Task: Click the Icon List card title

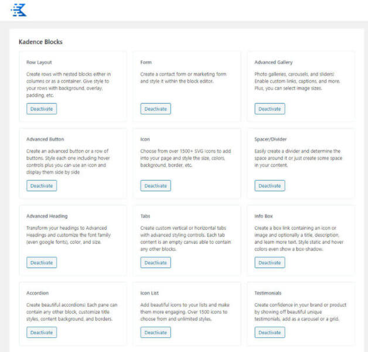Action: tap(150, 293)
